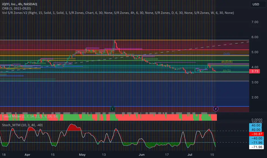Image resolution: width=267 pixels, height=158 pixels.
Task: Click the Jul label on time axis
Action: click(x=190, y=155)
